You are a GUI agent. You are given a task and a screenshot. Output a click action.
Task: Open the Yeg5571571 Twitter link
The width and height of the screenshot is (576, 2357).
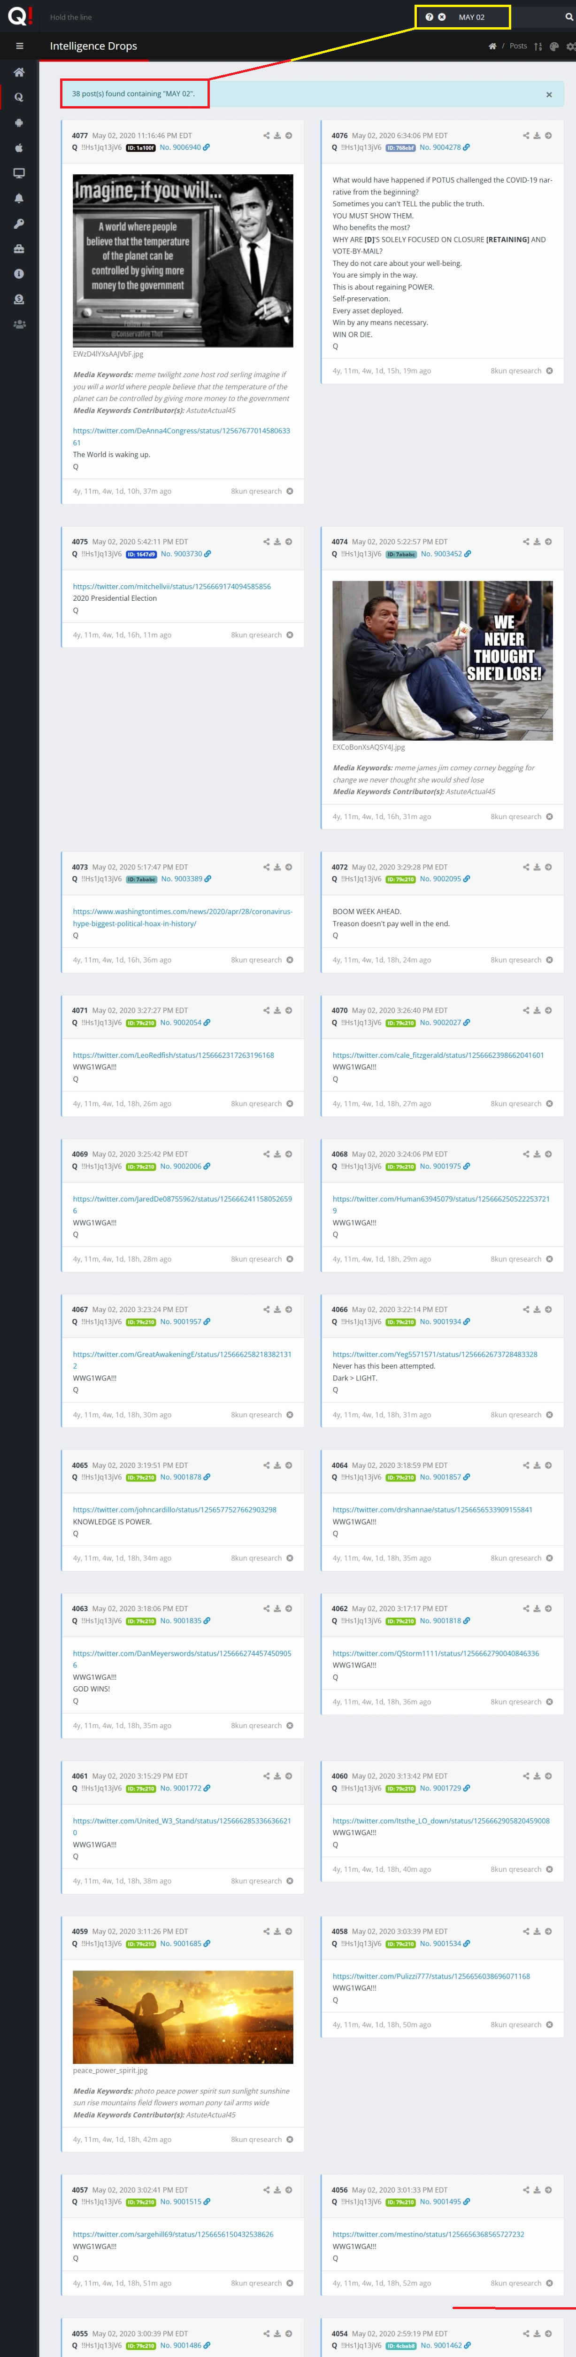point(435,1354)
